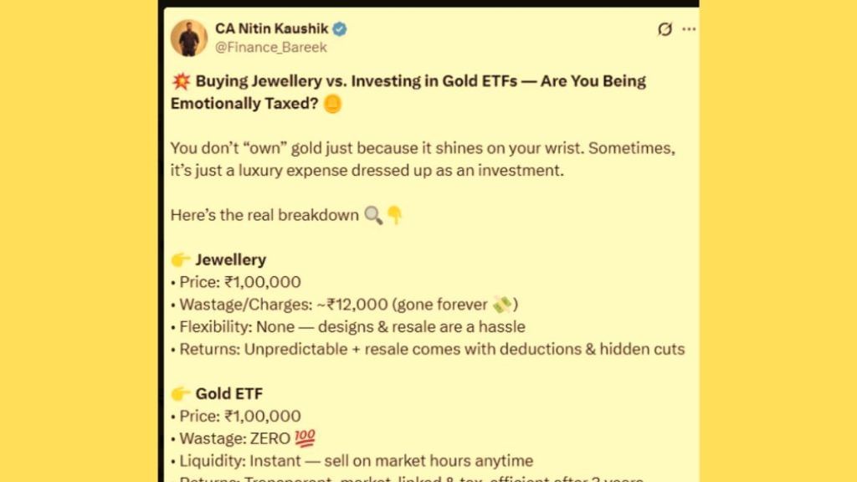
Task: Click the collision emoji before the headline
Action: (x=181, y=81)
